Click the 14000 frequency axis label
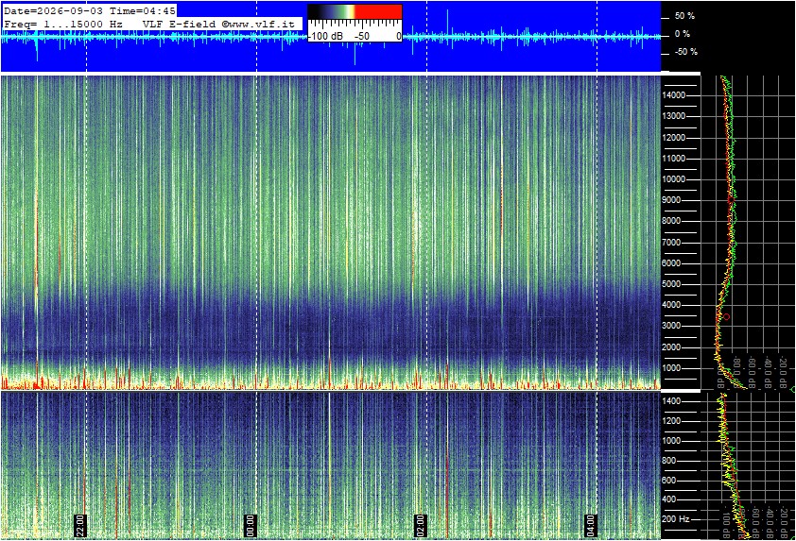The image size is (796, 541). coord(674,95)
